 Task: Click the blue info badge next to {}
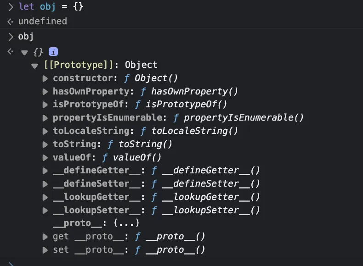53,52
